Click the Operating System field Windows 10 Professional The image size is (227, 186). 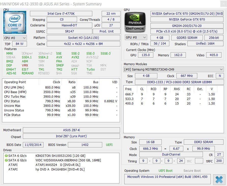pos(167,179)
